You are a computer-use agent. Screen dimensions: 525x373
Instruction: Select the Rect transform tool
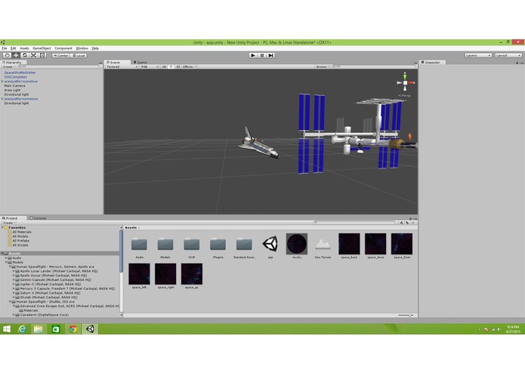click(x=42, y=55)
